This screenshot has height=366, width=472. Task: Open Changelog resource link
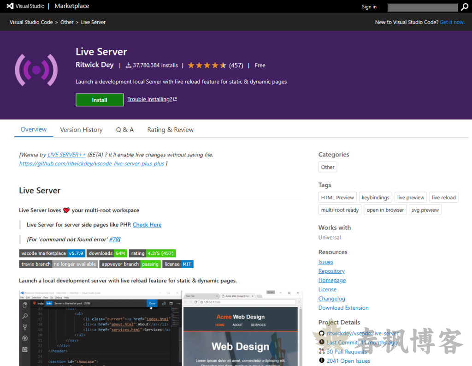click(332, 299)
